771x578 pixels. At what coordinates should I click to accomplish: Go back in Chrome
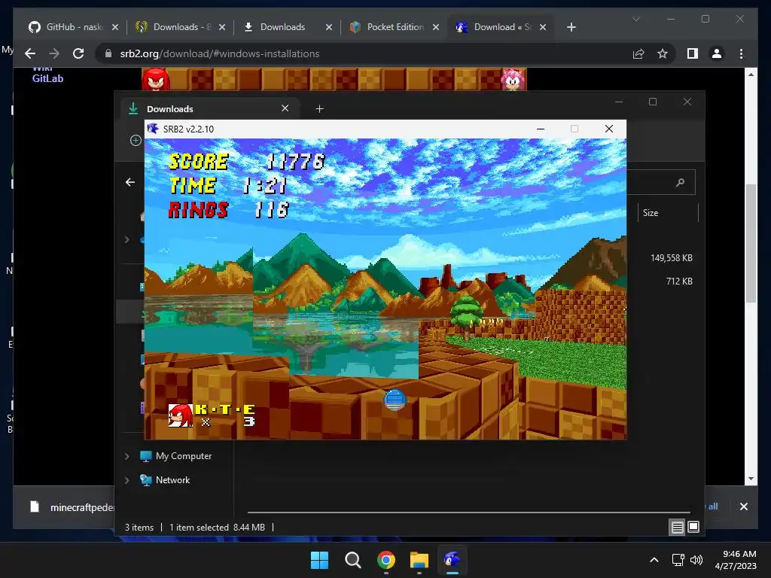[x=30, y=53]
